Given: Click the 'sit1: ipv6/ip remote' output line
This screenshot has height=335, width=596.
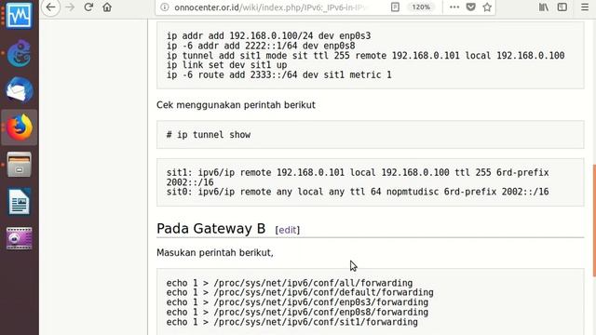Looking at the screenshot, I should coord(358,177).
